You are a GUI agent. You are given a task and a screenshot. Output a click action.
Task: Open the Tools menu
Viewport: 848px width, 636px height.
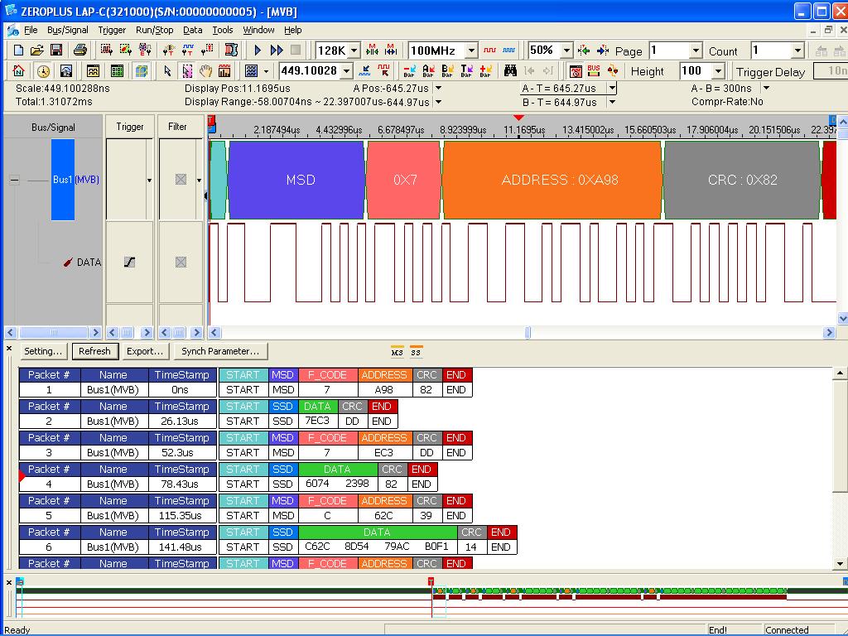pyautogui.click(x=224, y=30)
